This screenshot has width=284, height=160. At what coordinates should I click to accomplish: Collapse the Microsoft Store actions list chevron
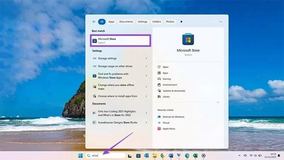click(218, 102)
